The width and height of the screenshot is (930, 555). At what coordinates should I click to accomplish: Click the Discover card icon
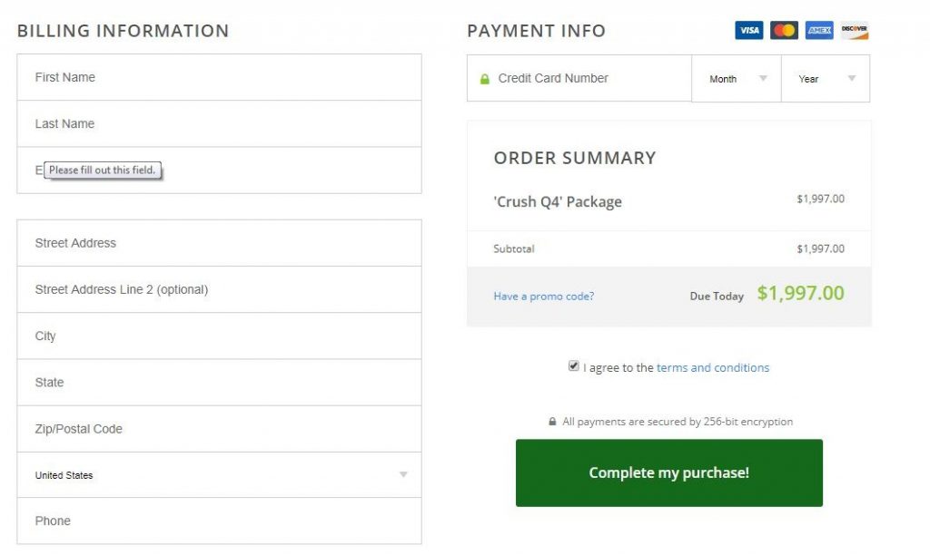pos(855,31)
